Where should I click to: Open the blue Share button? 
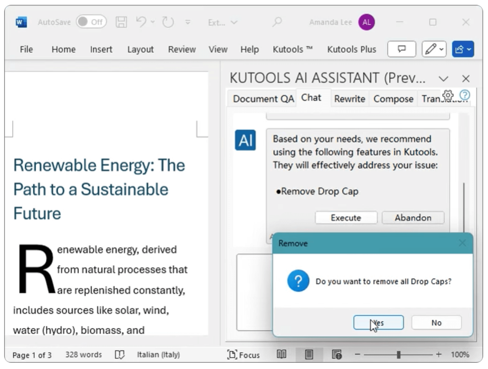[463, 49]
